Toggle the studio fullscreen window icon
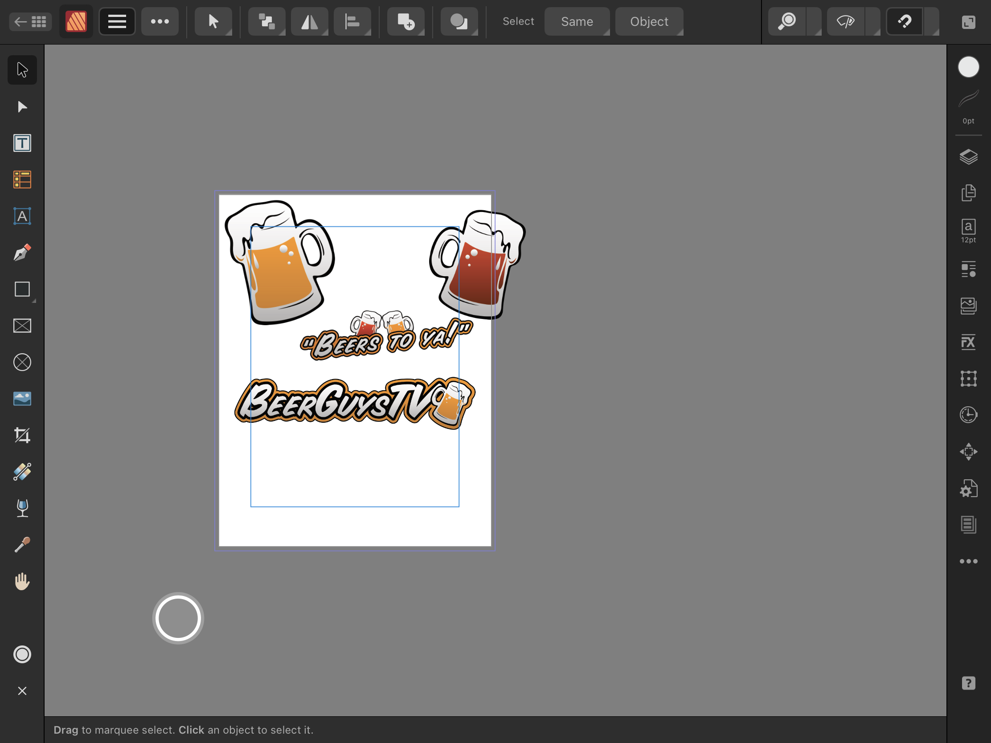This screenshot has height=743, width=991. tap(968, 22)
